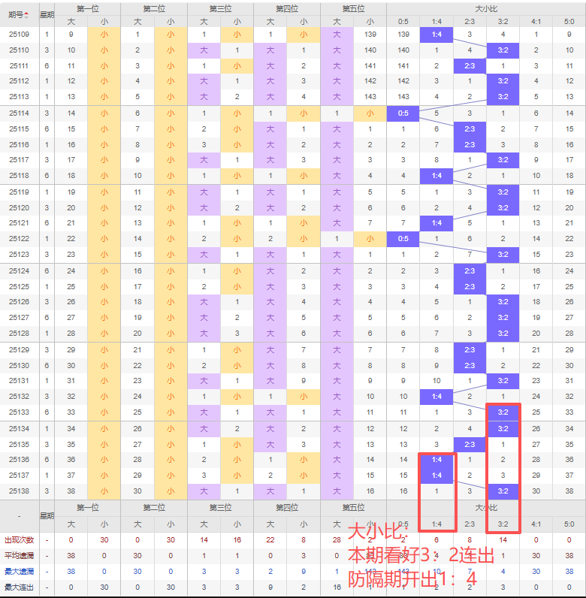Click the 第四位 小 cell in row 25118
Viewport: 586px width, 598px height.
point(304,176)
